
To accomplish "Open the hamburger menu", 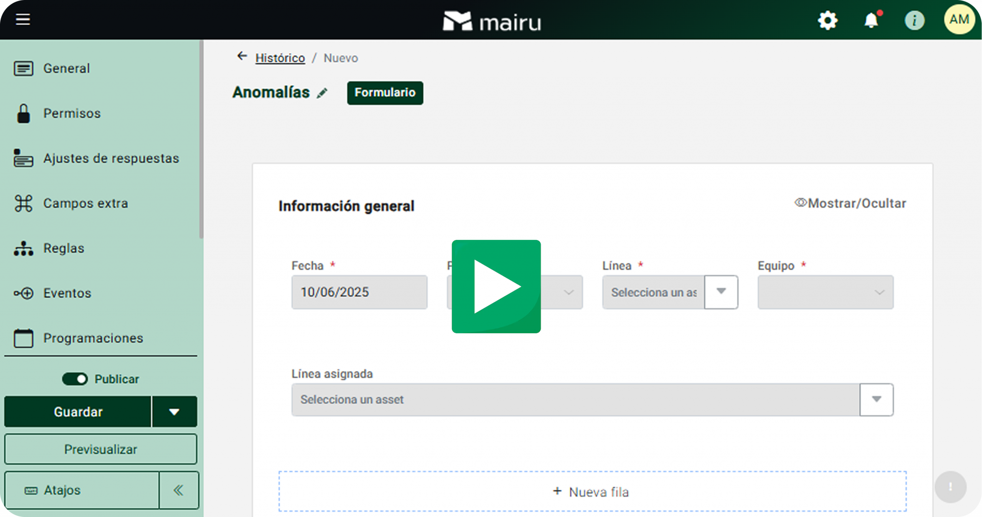I will (23, 19).
